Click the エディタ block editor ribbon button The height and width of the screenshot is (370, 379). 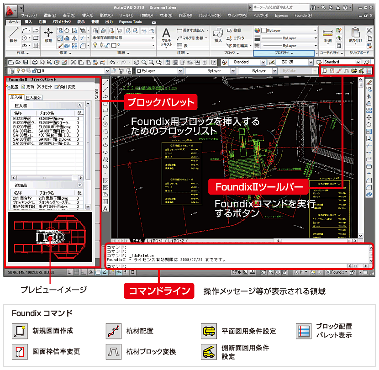[236, 38]
